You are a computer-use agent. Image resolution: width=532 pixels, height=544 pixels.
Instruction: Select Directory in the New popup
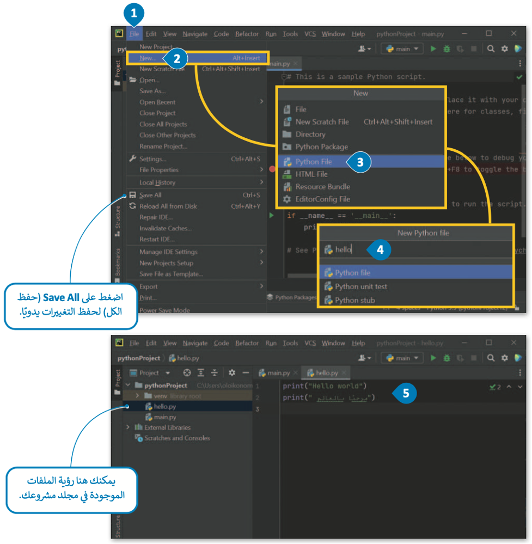point(361,135)
